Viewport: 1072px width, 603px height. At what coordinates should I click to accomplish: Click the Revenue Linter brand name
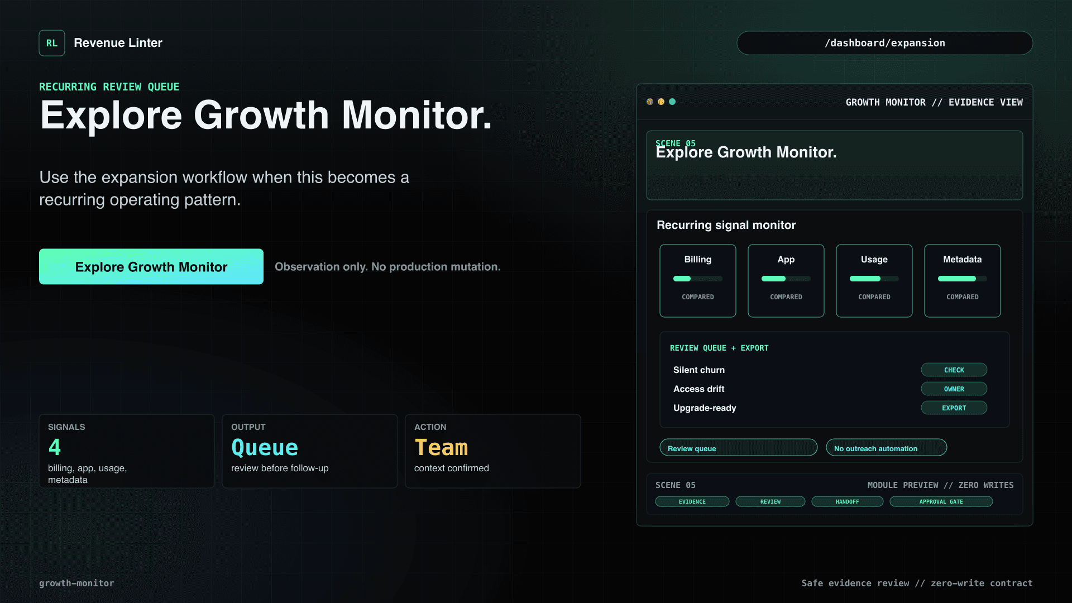(118, 43)
